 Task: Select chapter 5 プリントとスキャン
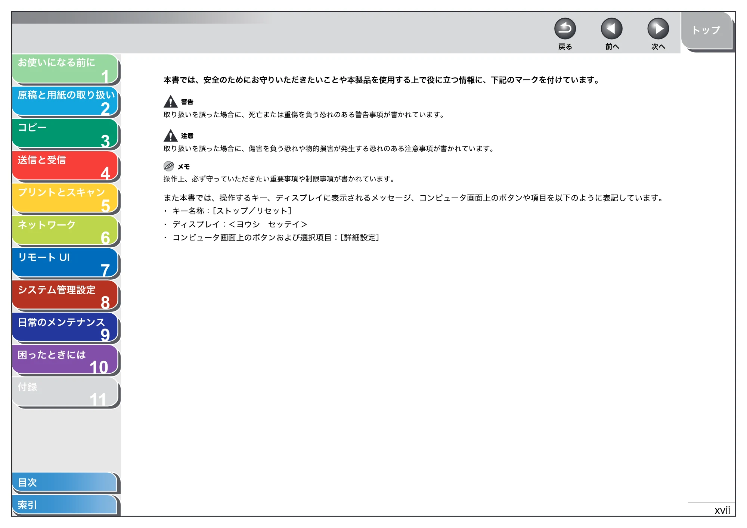point(65,198)
